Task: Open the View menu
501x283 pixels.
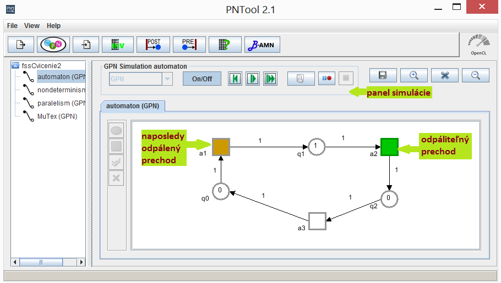Action: click(32, 26)
